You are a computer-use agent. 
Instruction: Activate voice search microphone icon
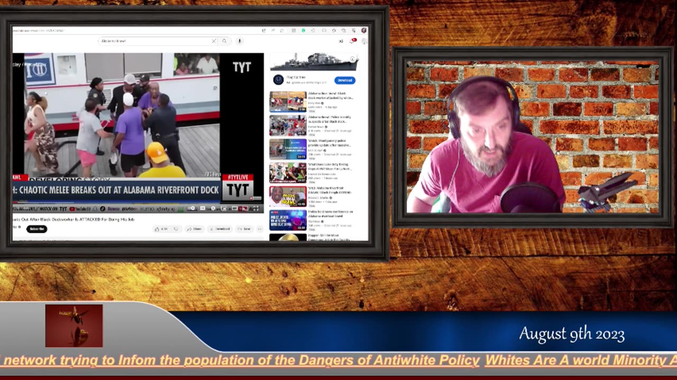pos(239,41)
